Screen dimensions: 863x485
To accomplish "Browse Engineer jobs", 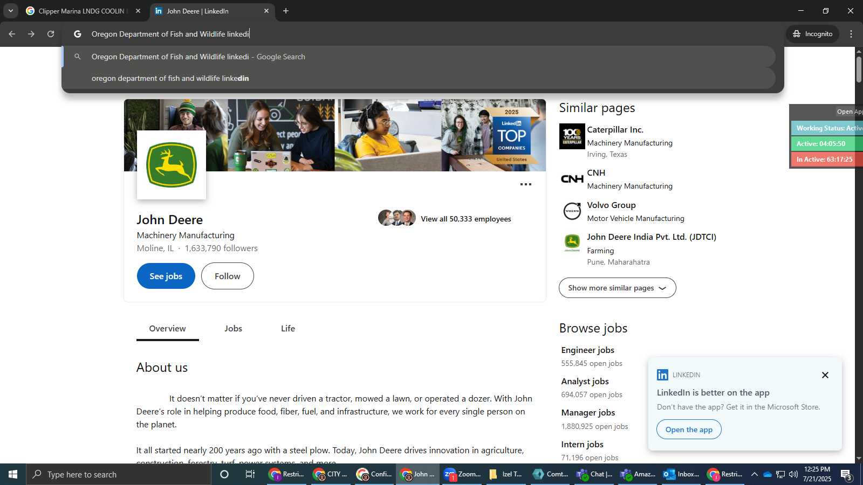I will 588,350.
